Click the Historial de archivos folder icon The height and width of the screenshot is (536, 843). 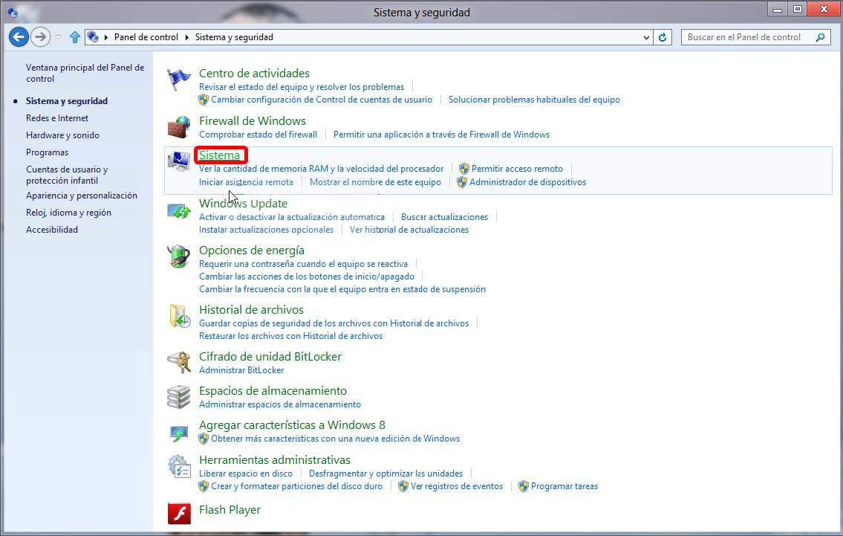(180, 316)
